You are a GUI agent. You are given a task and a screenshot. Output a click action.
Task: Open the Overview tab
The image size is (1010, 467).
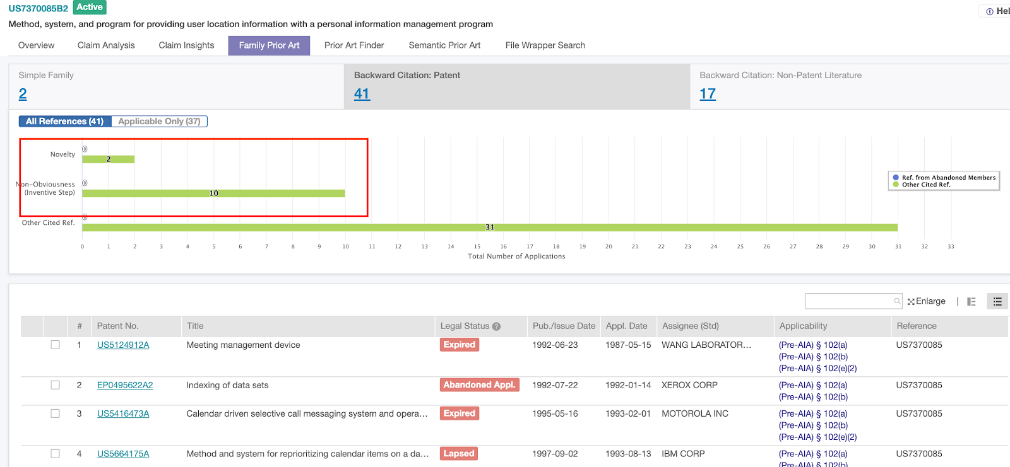pos(37,45)
